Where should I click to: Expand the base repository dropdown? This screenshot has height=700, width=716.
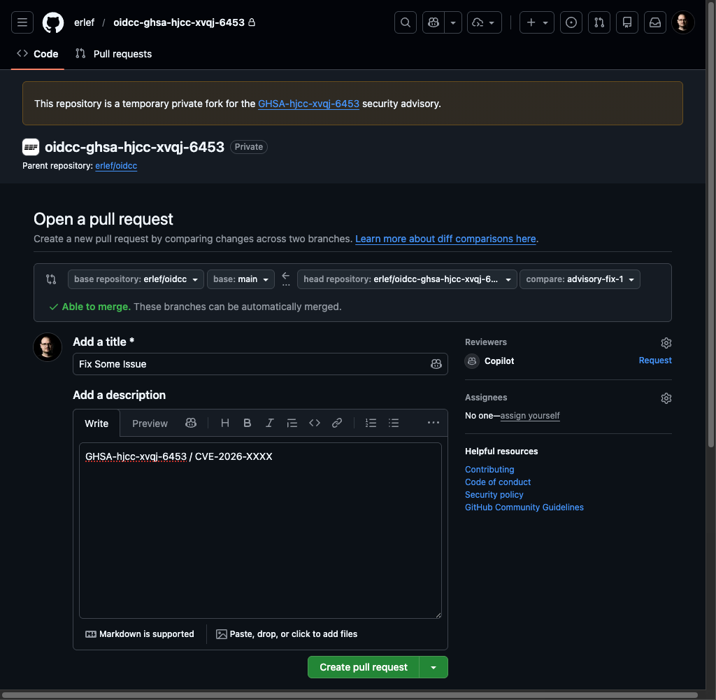[x=136, y=279]
